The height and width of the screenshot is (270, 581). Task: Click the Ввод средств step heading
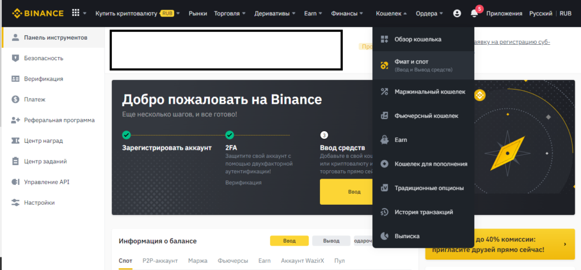pyautogui.click(x=342, y=148)
